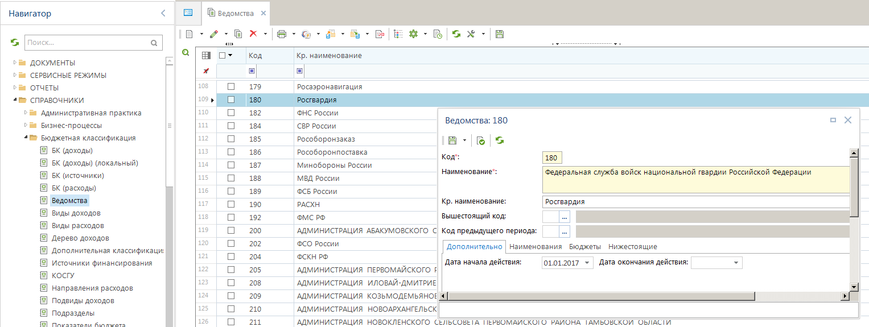Open Виды доходов in Navigator tree

[76, 213]
